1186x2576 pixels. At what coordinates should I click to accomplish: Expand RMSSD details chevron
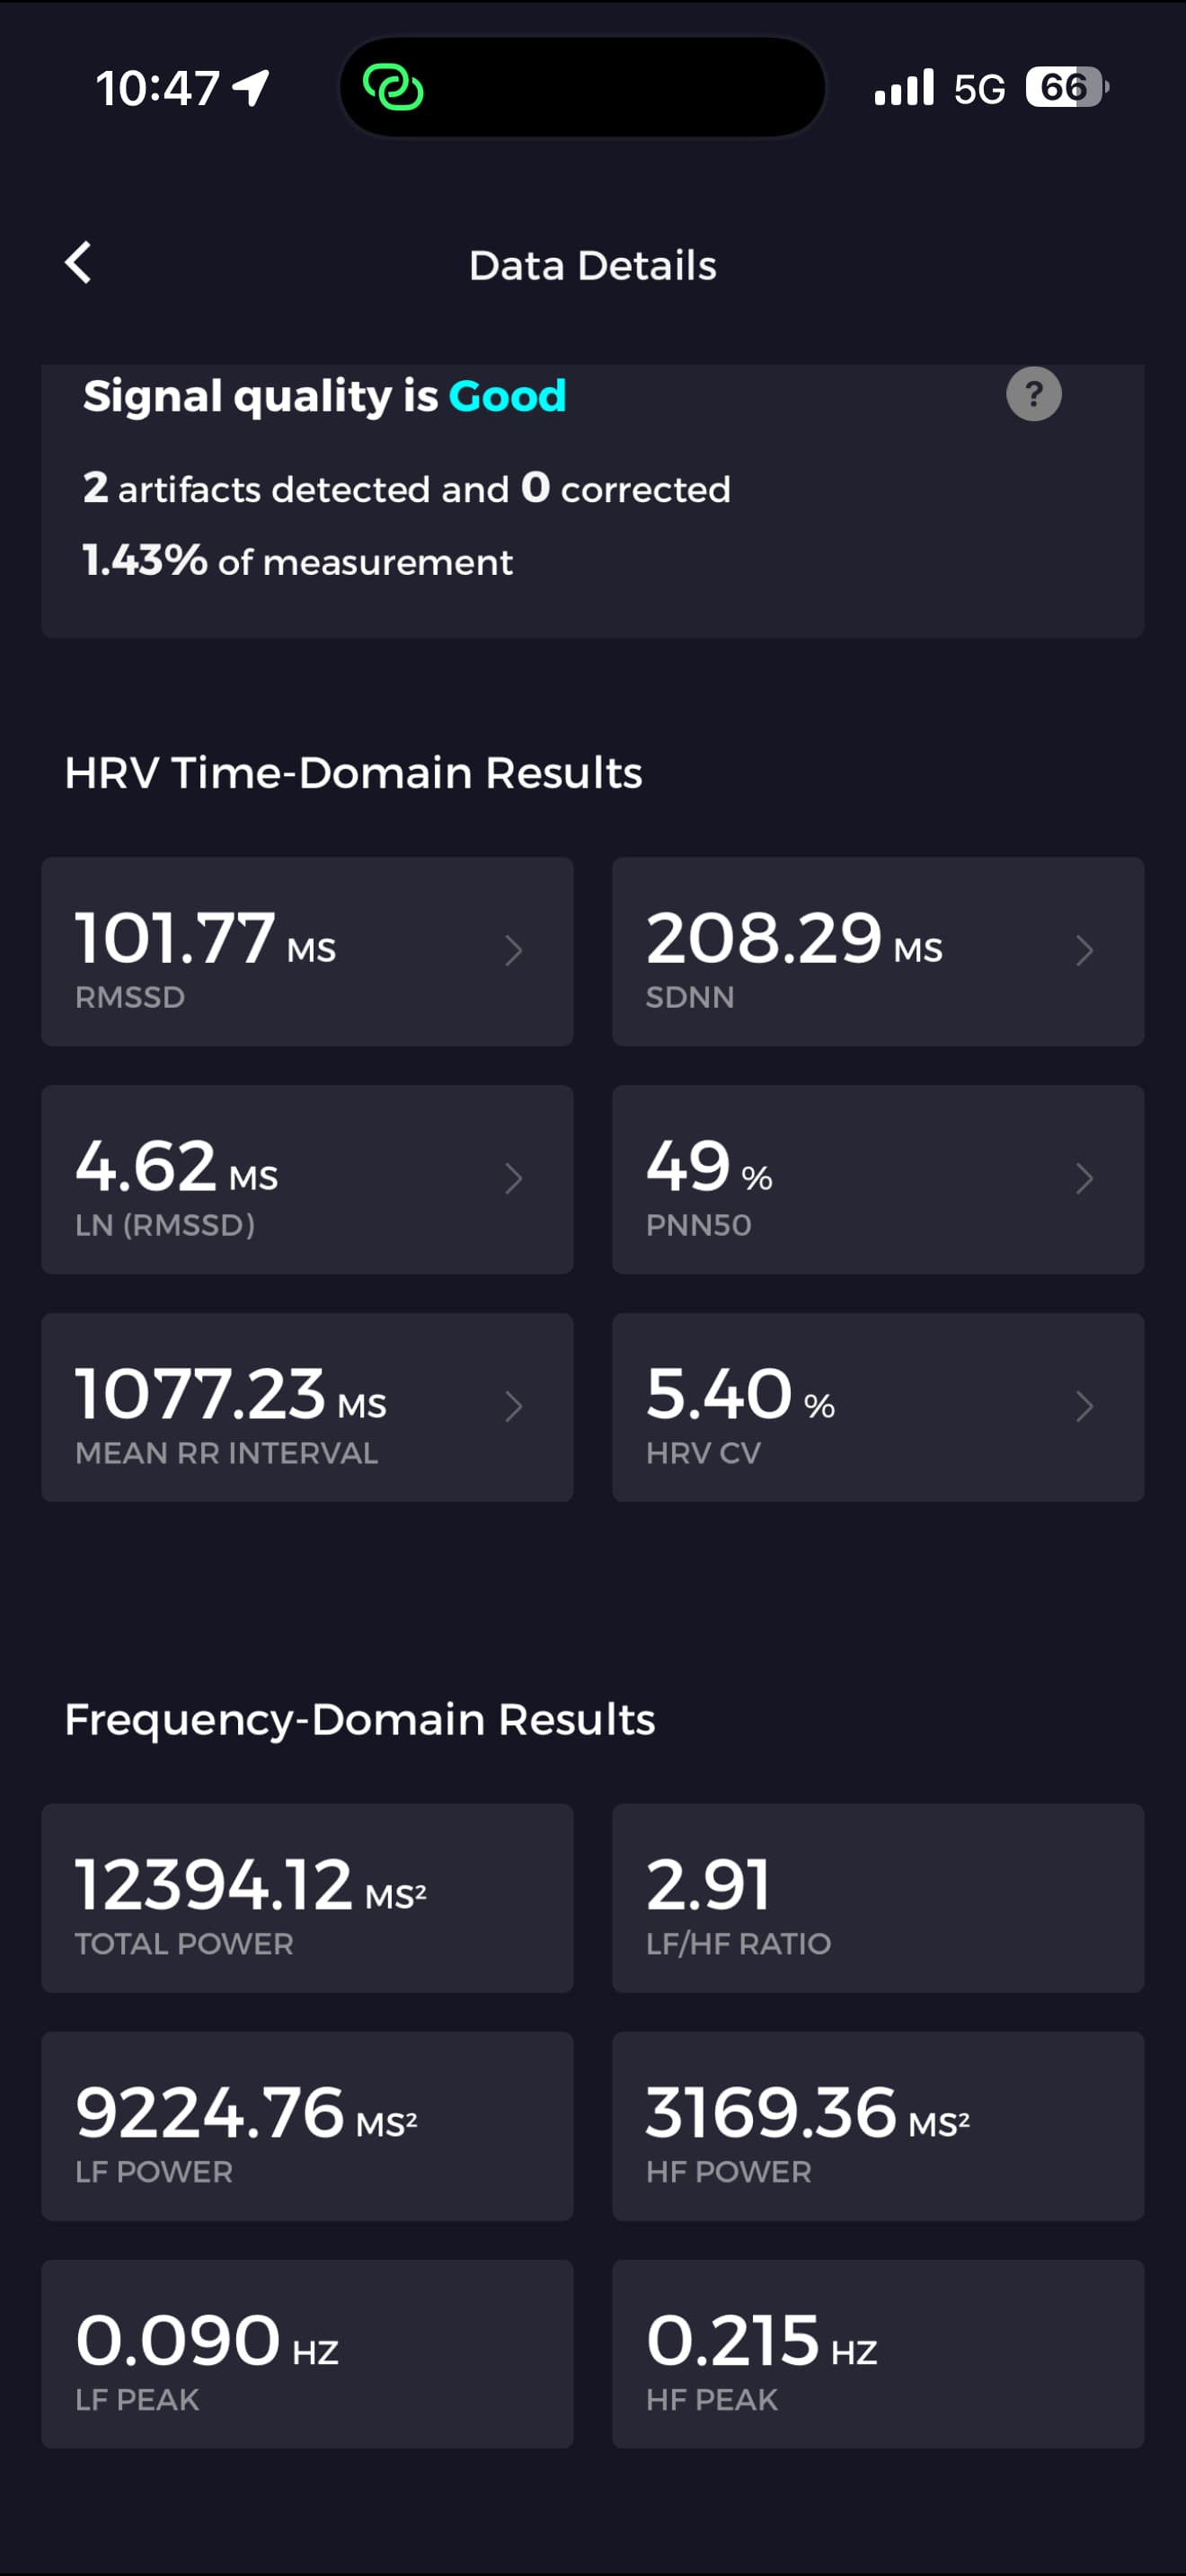[514, 950]
